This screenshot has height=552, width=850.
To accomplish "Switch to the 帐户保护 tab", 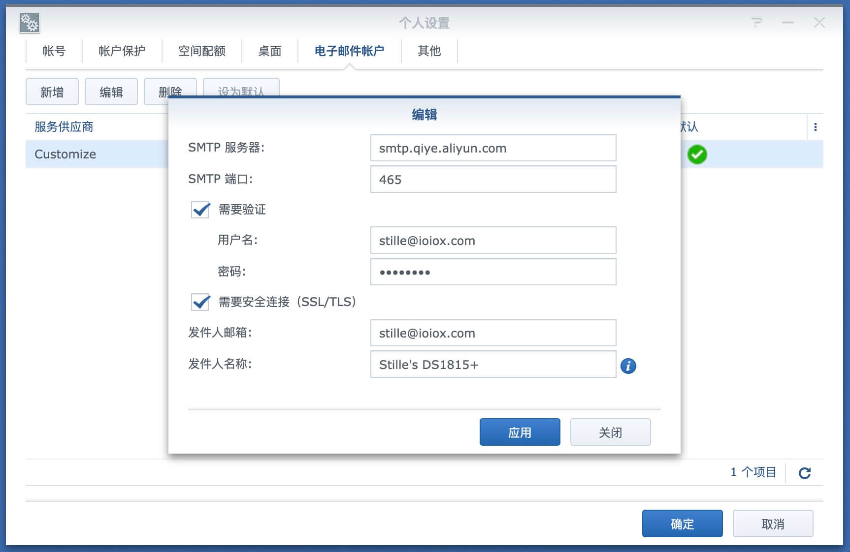I will [x=122, y=51].
